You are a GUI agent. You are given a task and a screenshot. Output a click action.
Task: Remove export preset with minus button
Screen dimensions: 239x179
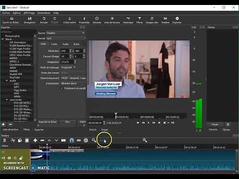(10, 124)
